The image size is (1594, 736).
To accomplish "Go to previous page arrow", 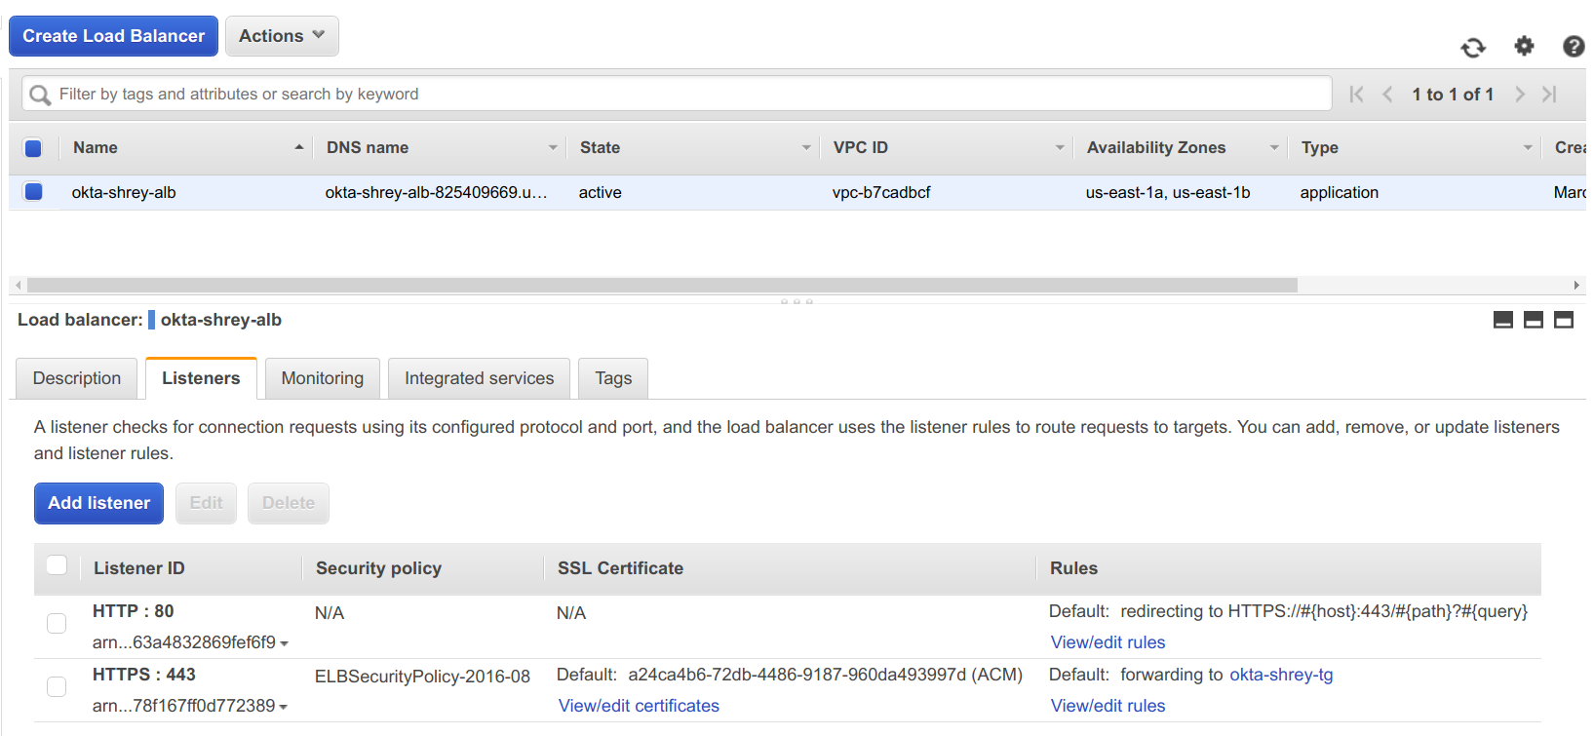I will (1387, 95).
